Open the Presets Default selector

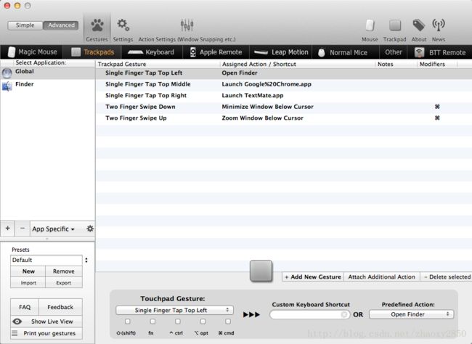pyautogui.click(x=49, y=260)
